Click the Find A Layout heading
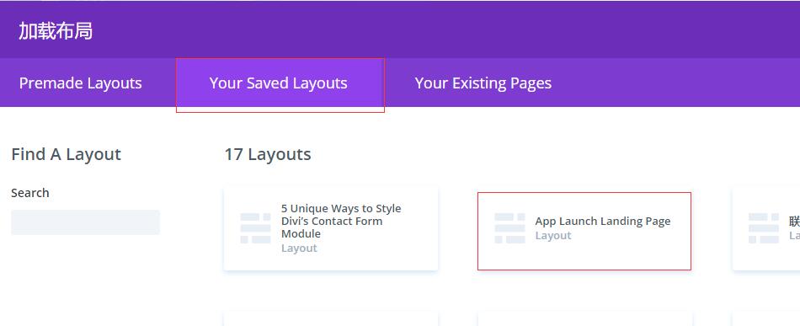Viewport: 800px width, 326px height. click(x=66, y=154)
